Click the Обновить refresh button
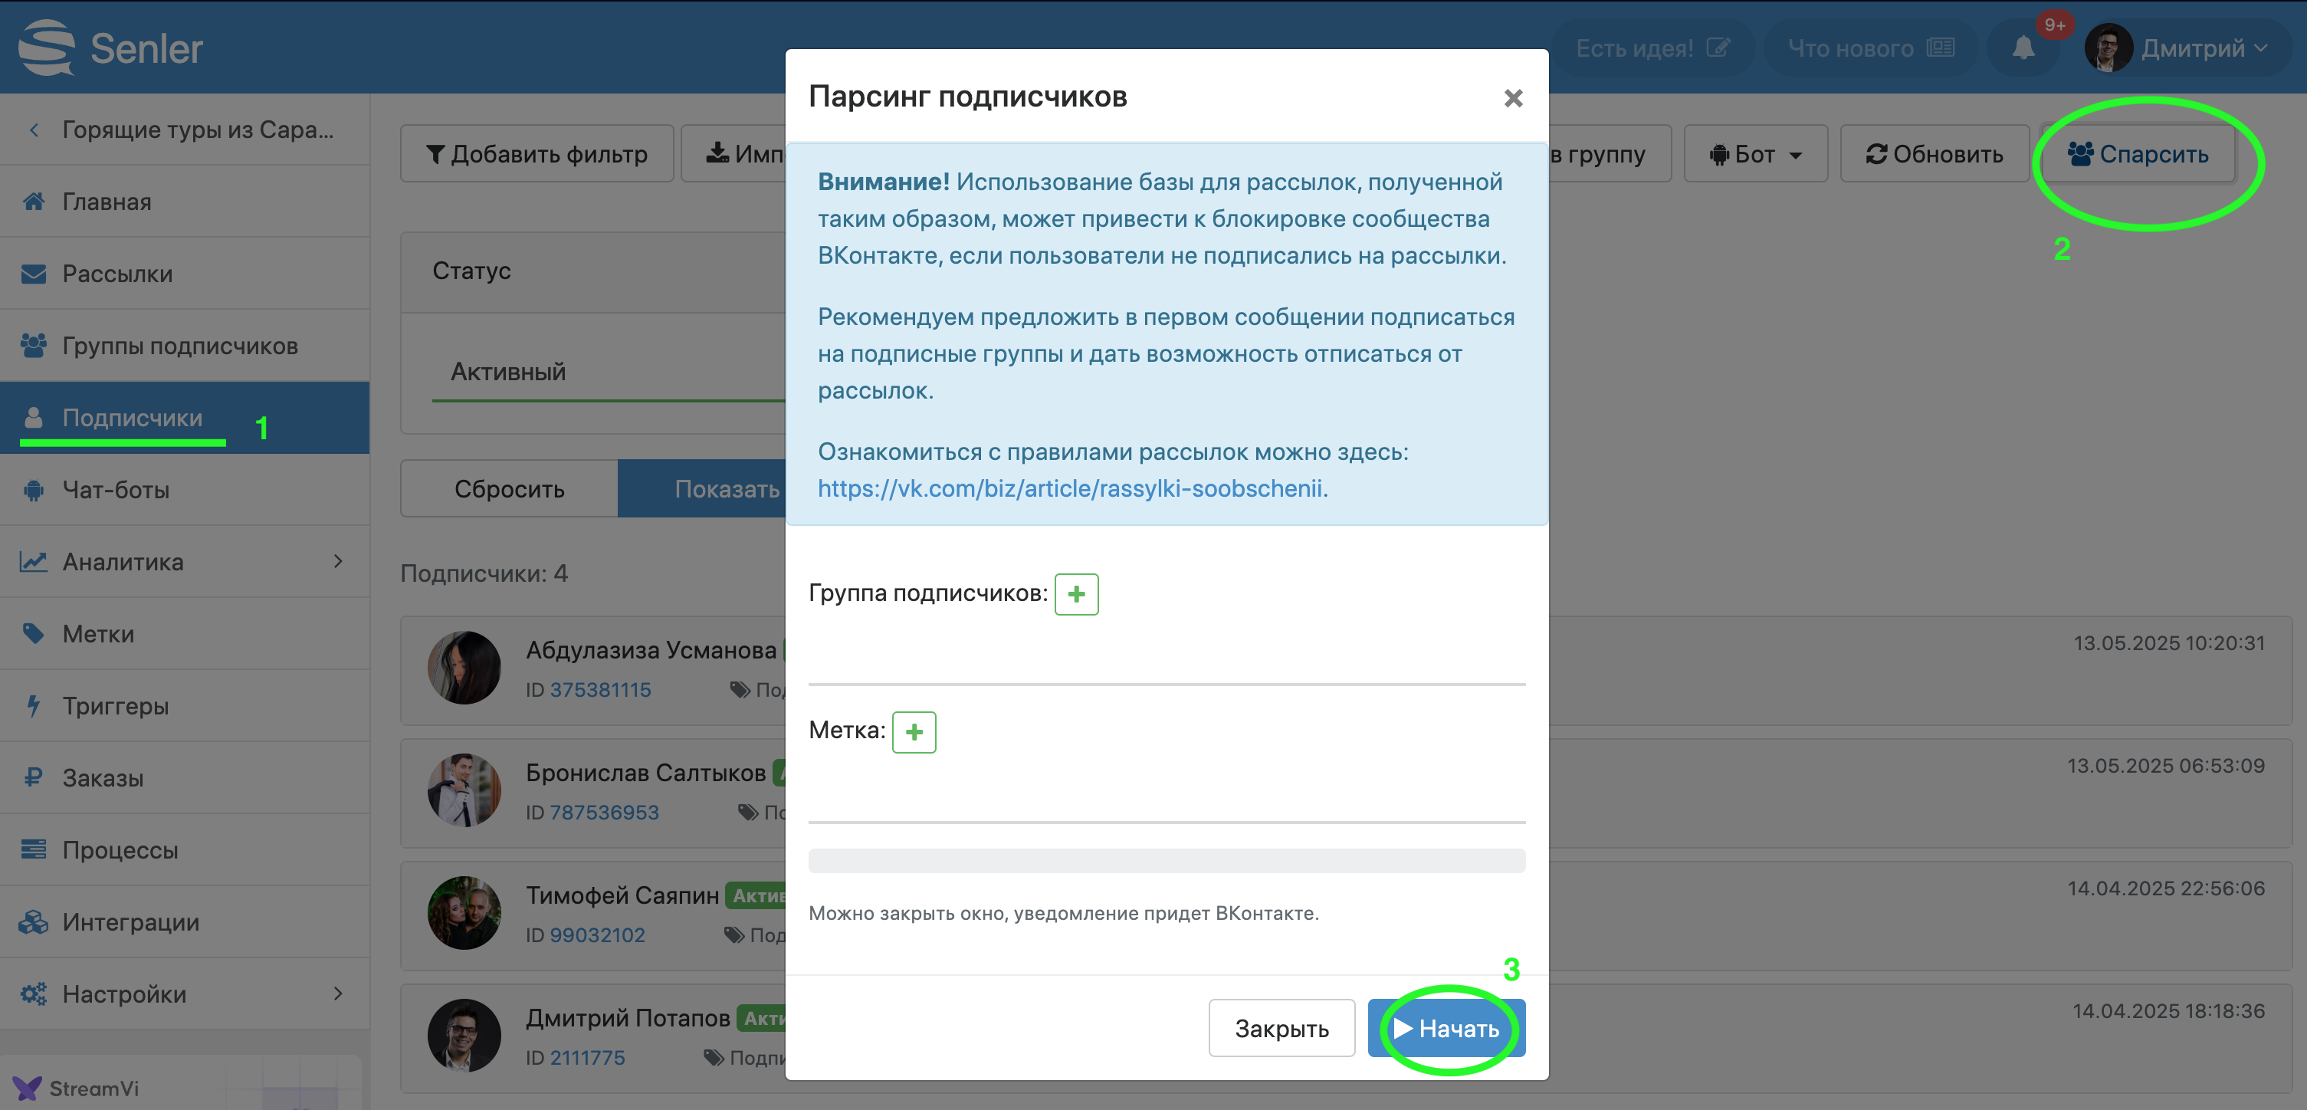Image resolution: width=2307 pixels, height=1110 pixels. coord(1935,154)
